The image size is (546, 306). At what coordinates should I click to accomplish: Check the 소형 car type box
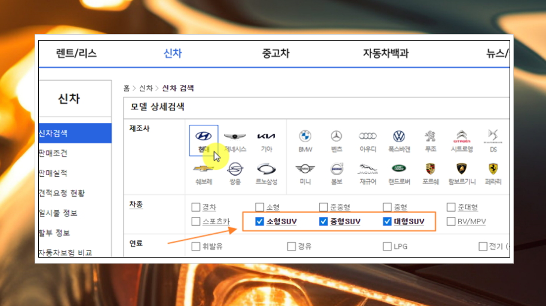259,207
